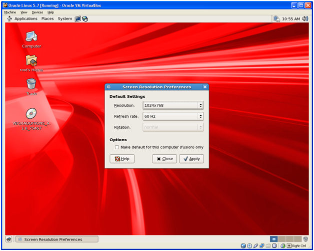Open the VirtualBox Help menu

pyautogui.click(x=50, y=12)
